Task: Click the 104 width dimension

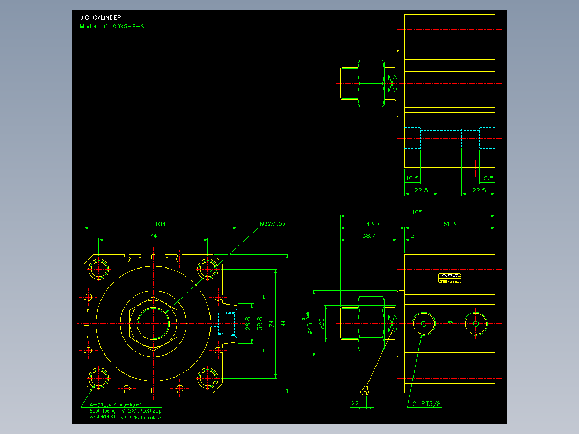Action: tap(160, 224)
